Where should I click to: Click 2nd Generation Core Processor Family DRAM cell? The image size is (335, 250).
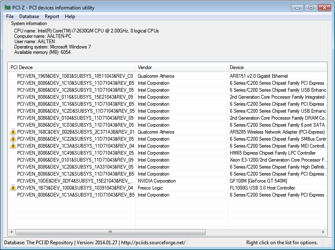point(278,118)
